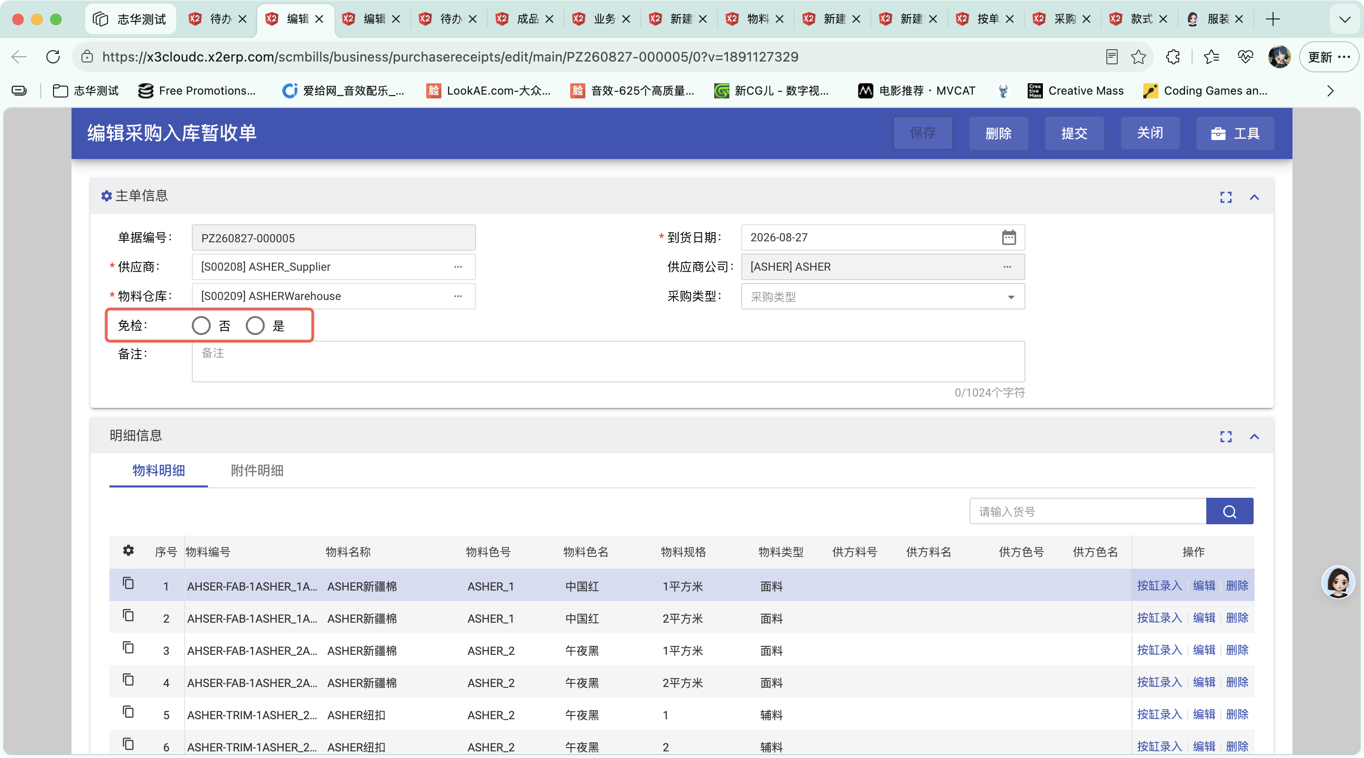Collapse the 明细信息 section
This screenshot has height=758, width=1364.
coord(1255,436)
